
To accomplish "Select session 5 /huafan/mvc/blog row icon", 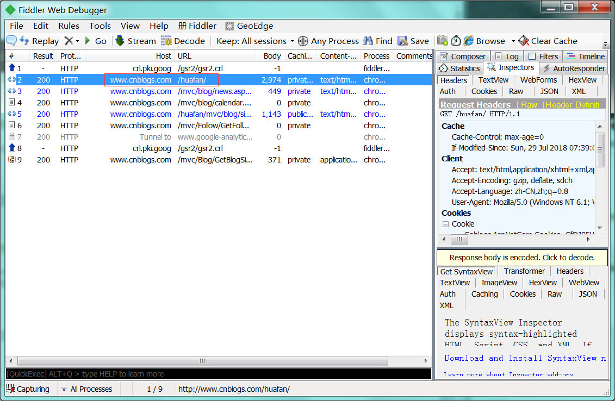I will click(x=12, y=114).
